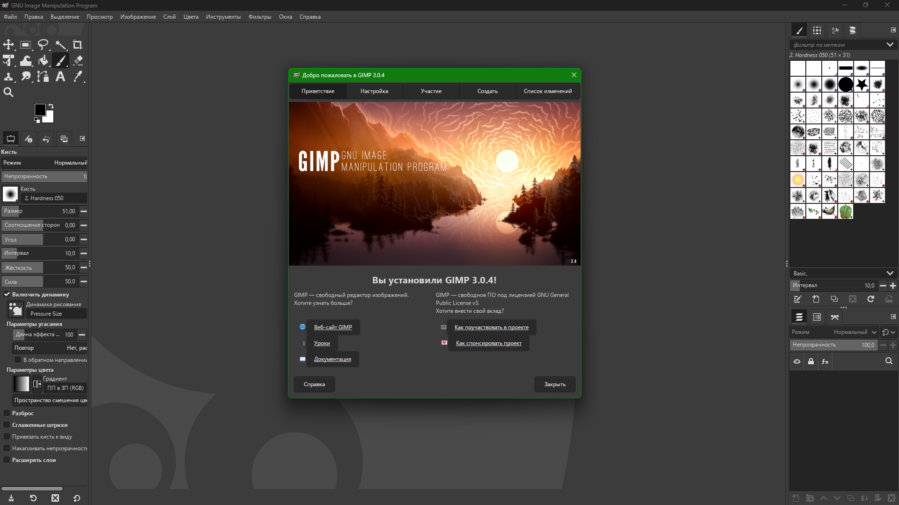Select the Color Picker eyedropper tool

tap(78, 76)
